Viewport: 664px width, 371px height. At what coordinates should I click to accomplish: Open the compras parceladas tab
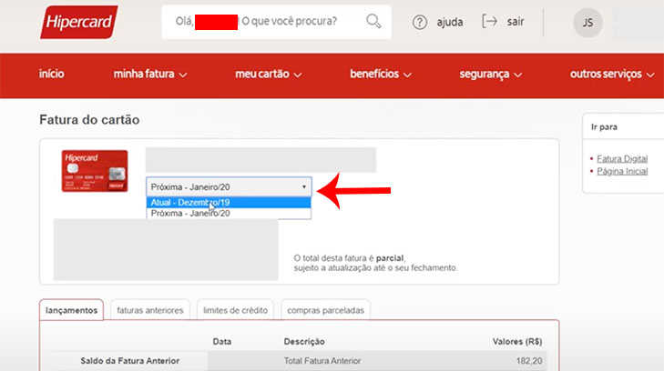(x=325, y=310)
